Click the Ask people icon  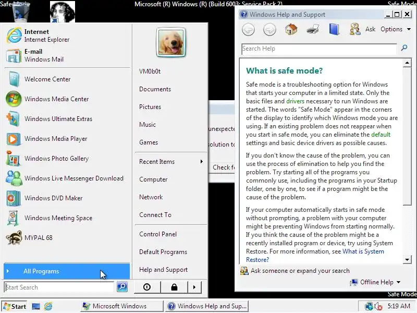[x=355, y=29]
